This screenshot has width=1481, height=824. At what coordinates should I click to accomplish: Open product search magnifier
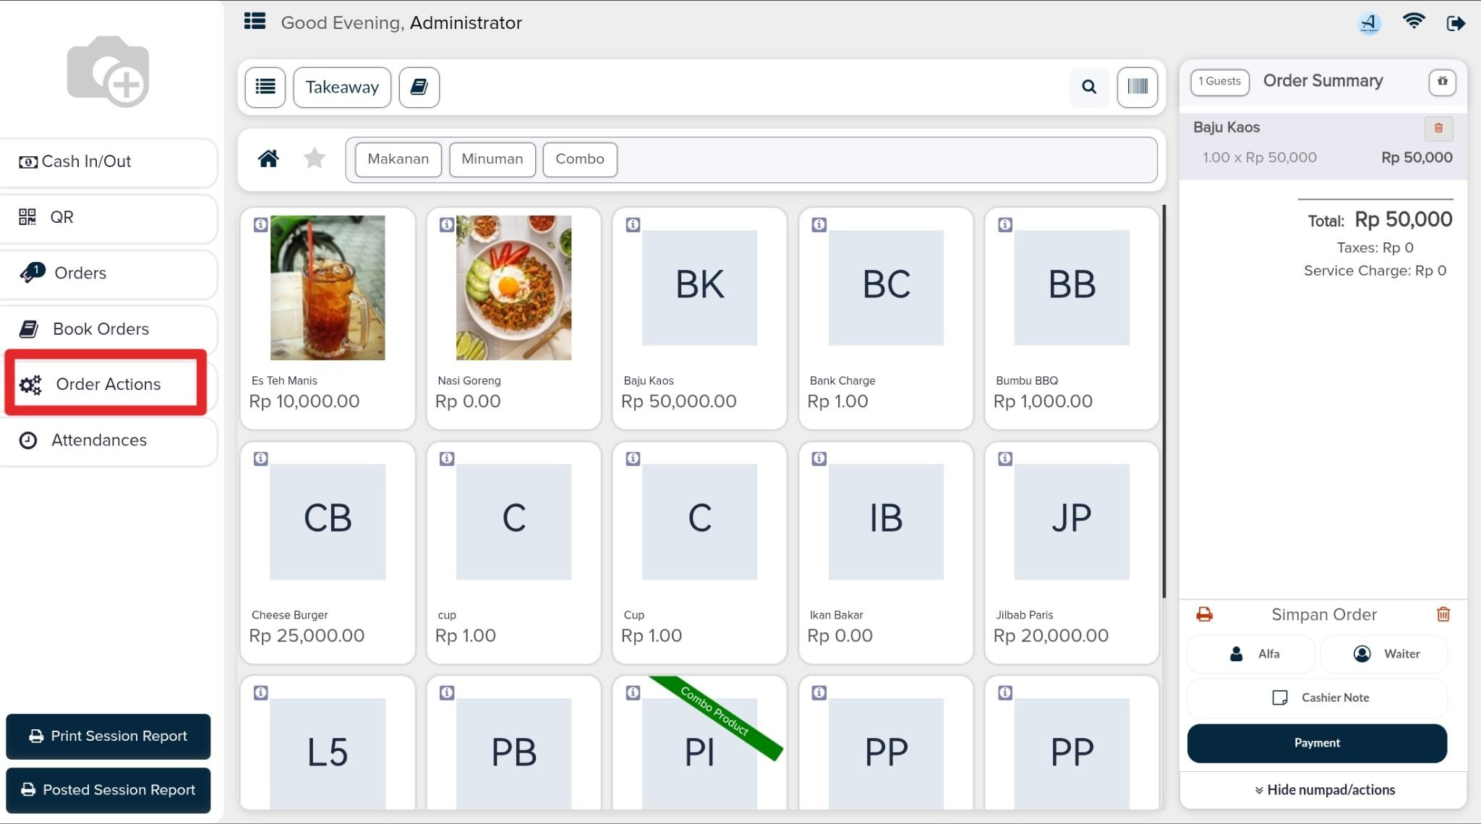click(1089, 88)
